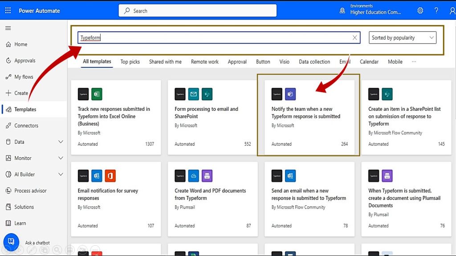The image size is (456, 256).
Task: Open the help question mark icon
Action: (436, 11)
